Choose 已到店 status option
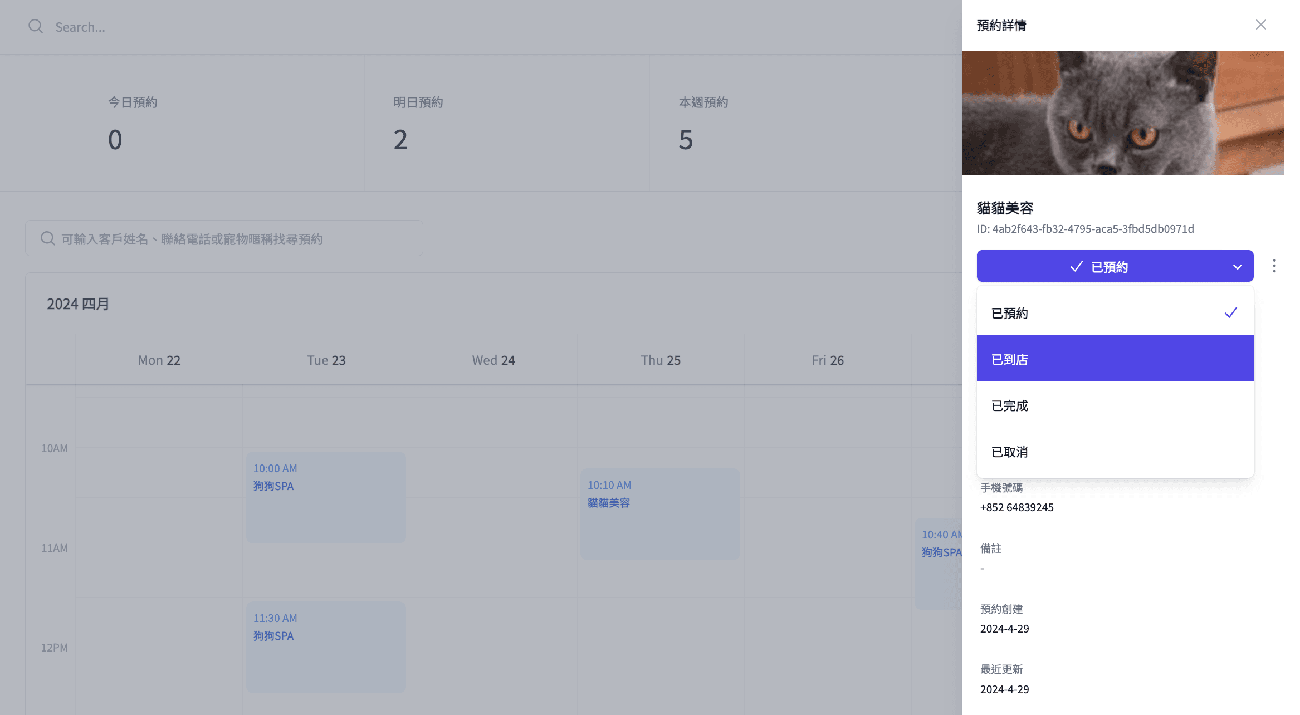Screen dimensions: 1300x715 [x=1115, y=359]
